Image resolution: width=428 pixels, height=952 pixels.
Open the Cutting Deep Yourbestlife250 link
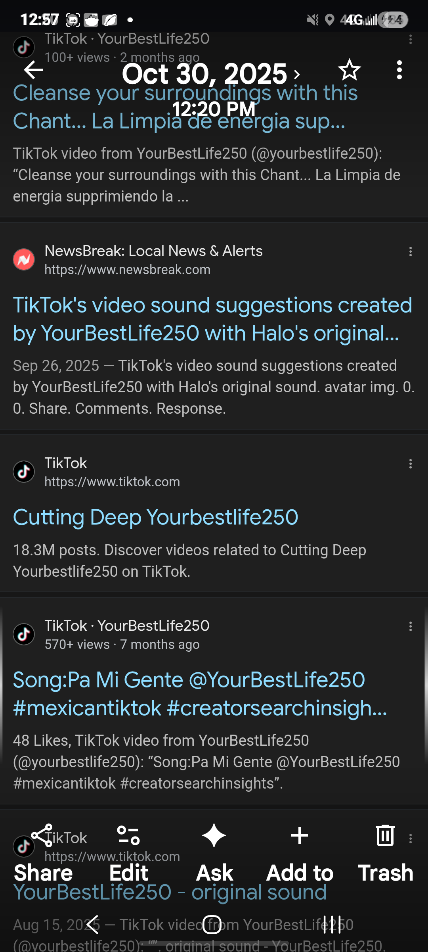pos(155,517)
